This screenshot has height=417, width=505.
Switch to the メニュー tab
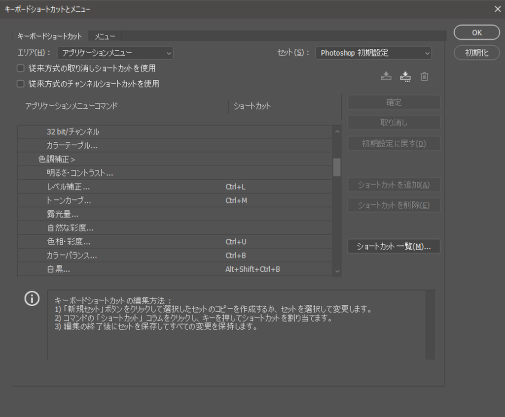point(104,36)
